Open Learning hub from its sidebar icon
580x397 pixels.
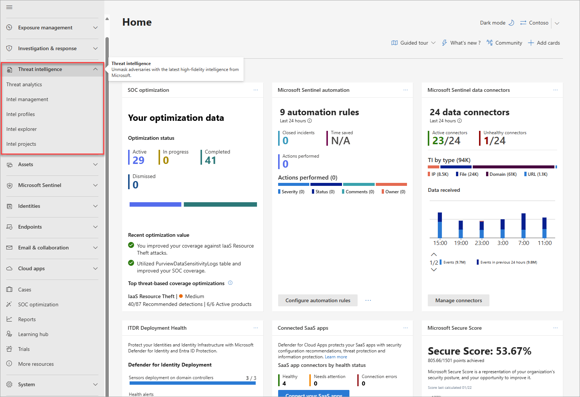(x=9, y=334)
